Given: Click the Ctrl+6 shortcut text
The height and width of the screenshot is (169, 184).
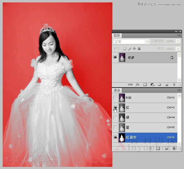Looking at the screenshot, I should [x=171, y=137].
